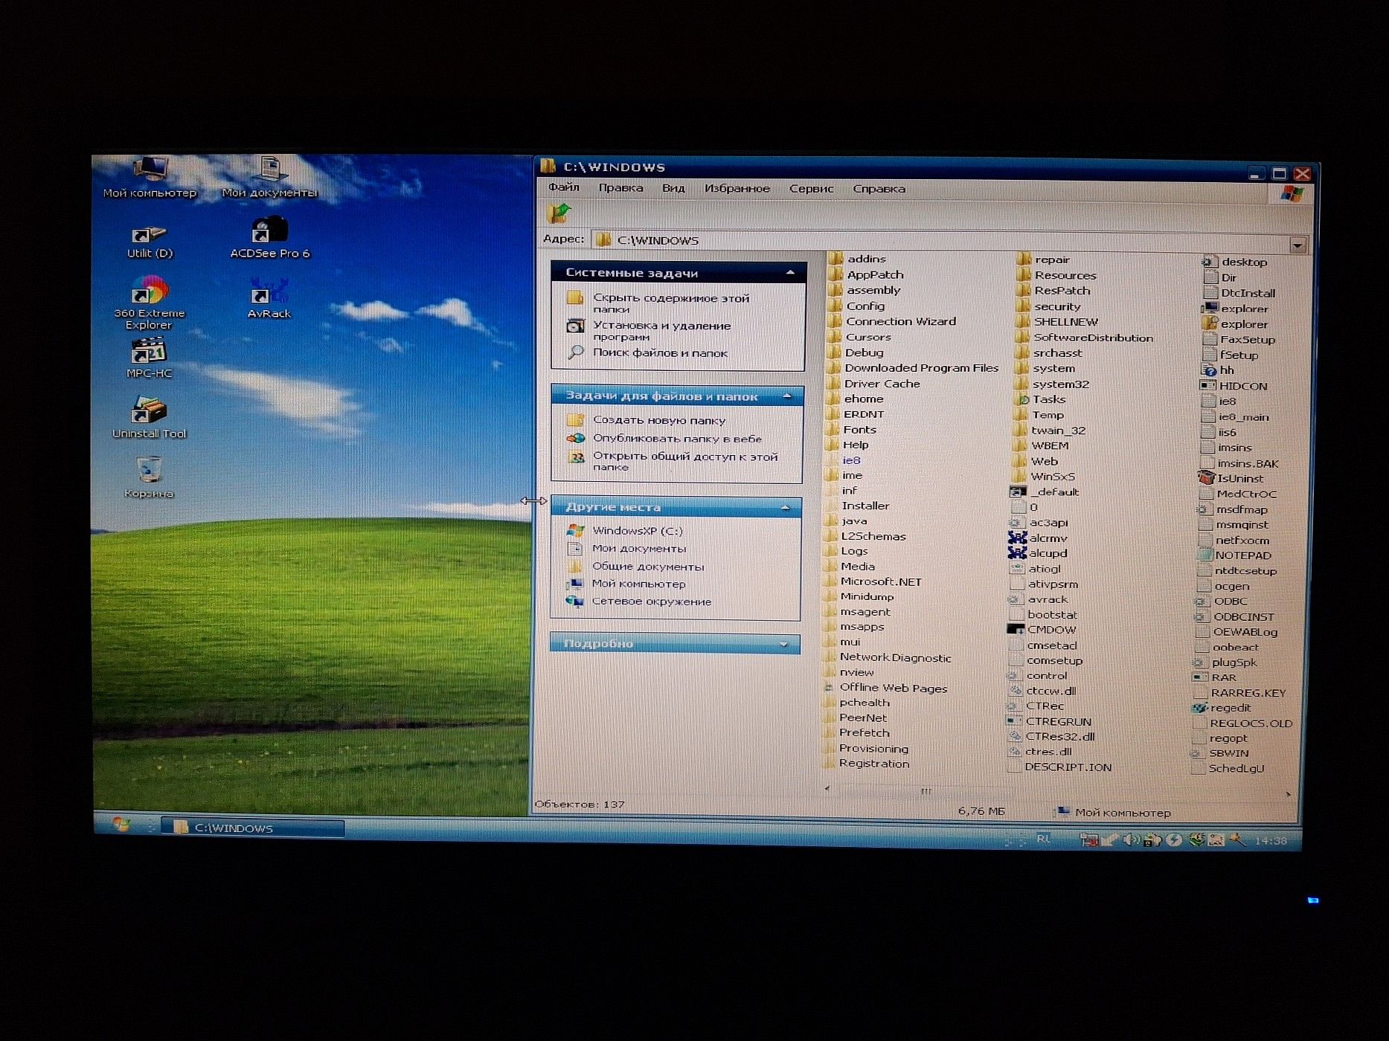Click Создать новую папку link

point(658,420)
